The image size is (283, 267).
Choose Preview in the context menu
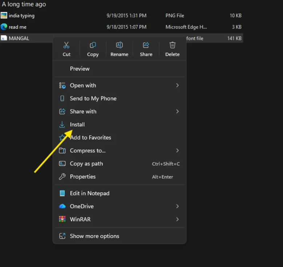coord(80,69)
